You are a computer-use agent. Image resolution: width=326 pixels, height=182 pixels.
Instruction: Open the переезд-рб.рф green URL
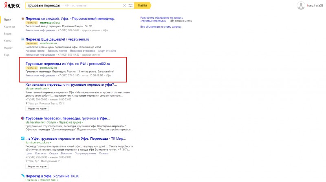pos(50,22)
